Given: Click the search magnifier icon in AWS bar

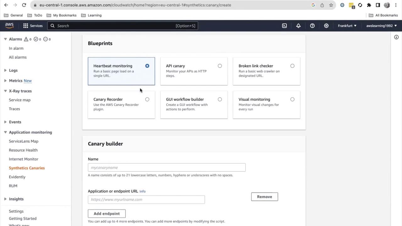Looking at the screenshot, I should pyautogui.click(x=52, y=26).
